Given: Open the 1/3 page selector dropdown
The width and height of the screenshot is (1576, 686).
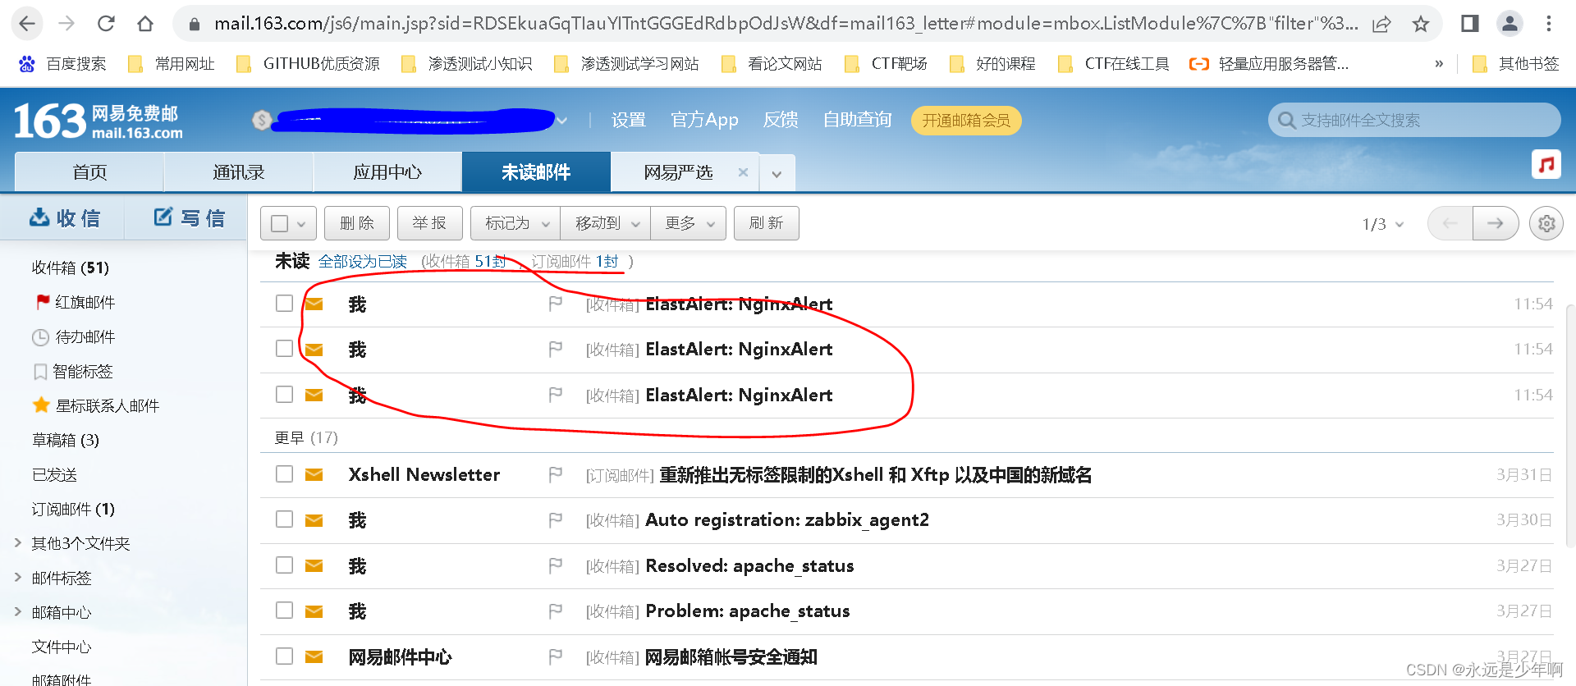Looking at the screenshot, I should pos(1383,224).
